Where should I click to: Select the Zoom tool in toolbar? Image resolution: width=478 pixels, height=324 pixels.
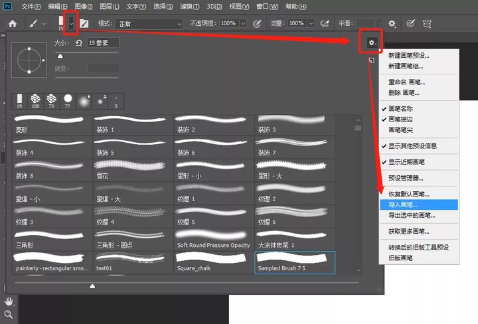(x=9, y=315)
